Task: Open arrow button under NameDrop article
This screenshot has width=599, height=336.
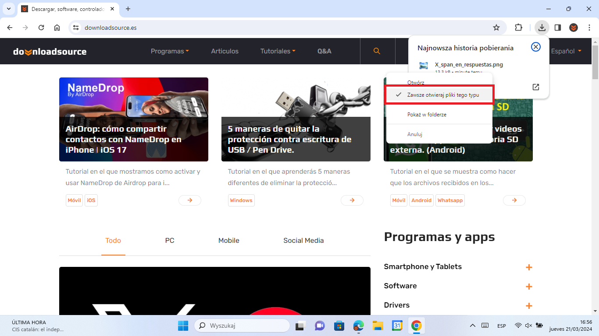Action: click(x=190, y=200)
